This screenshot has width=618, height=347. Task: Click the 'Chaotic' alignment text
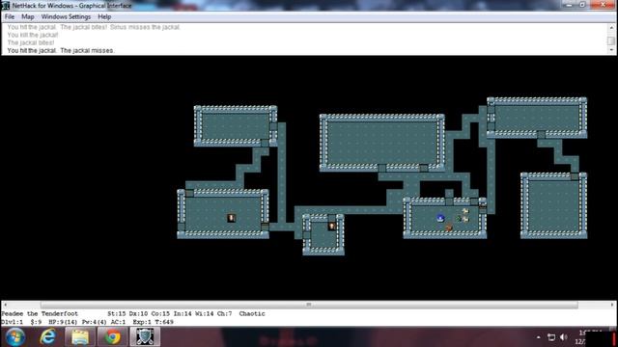[x=252, y=314]
